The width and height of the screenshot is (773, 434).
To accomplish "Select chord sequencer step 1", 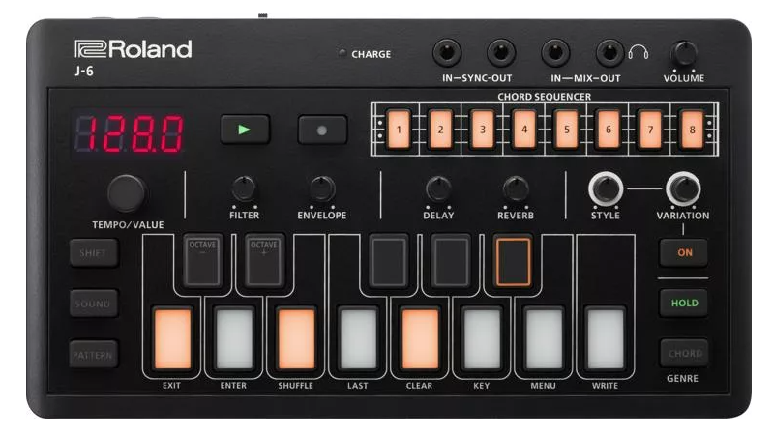I will tap(398, 129).
